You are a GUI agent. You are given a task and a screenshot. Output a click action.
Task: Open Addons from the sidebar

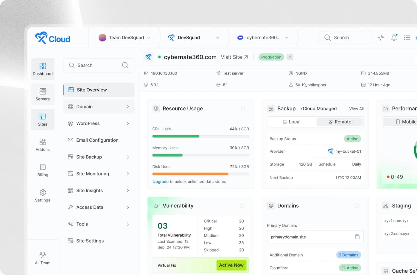click(x=43, y=145)
